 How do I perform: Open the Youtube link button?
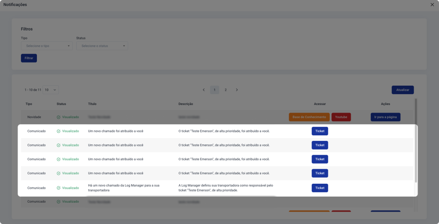tap(341, 117)
